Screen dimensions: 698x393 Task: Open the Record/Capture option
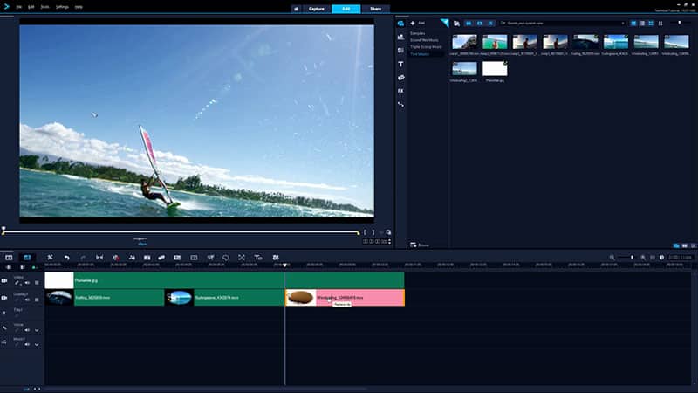pos(116,258)
